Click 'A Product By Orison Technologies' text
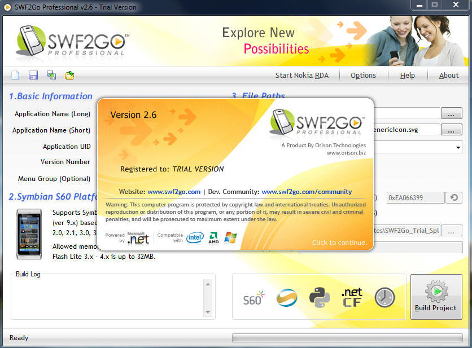 (x=324, y=146)
